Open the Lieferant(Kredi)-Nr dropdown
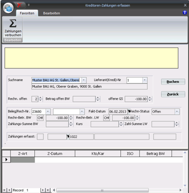 coord(144,80)
